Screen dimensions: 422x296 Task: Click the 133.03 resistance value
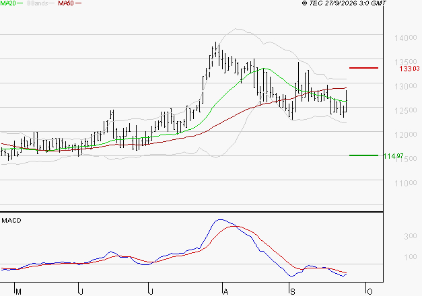coord(409,69)
